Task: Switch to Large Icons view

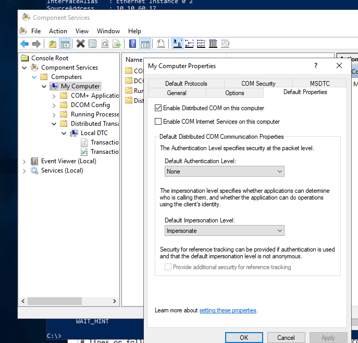Action: pyautogui.click(x=177, y=44)
